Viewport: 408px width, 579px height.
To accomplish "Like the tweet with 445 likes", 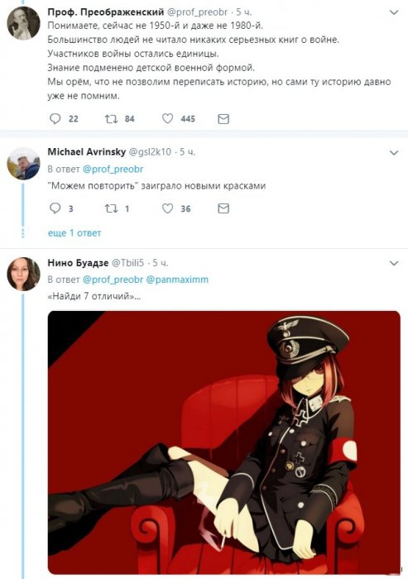I will [167, 118].
